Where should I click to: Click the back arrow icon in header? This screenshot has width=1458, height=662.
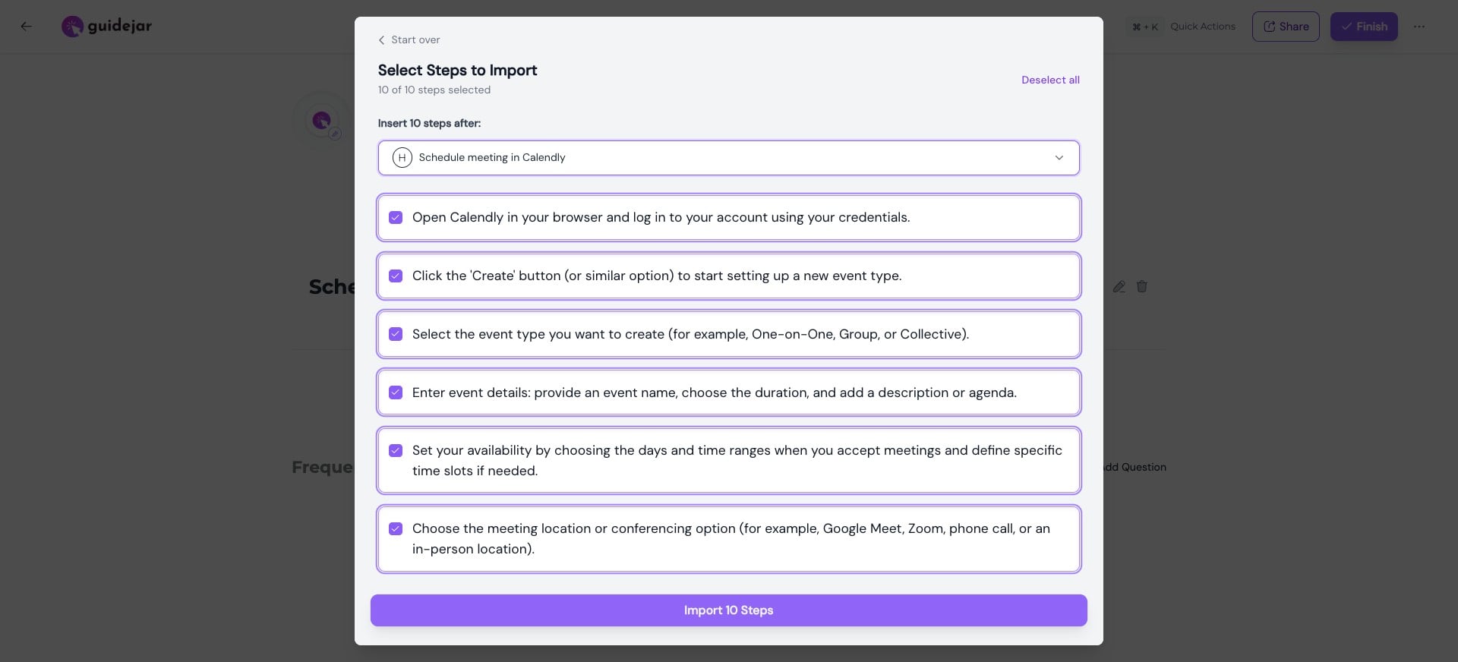pyautogui.click(x=26, y=26)
